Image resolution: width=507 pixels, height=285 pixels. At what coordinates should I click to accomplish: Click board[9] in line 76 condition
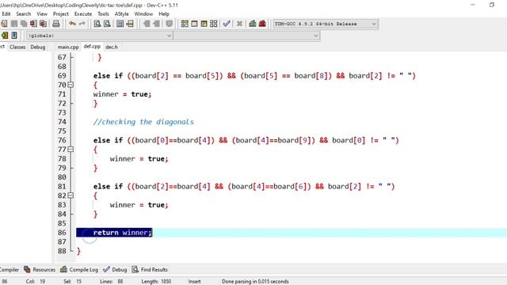[x=294, y=140]
